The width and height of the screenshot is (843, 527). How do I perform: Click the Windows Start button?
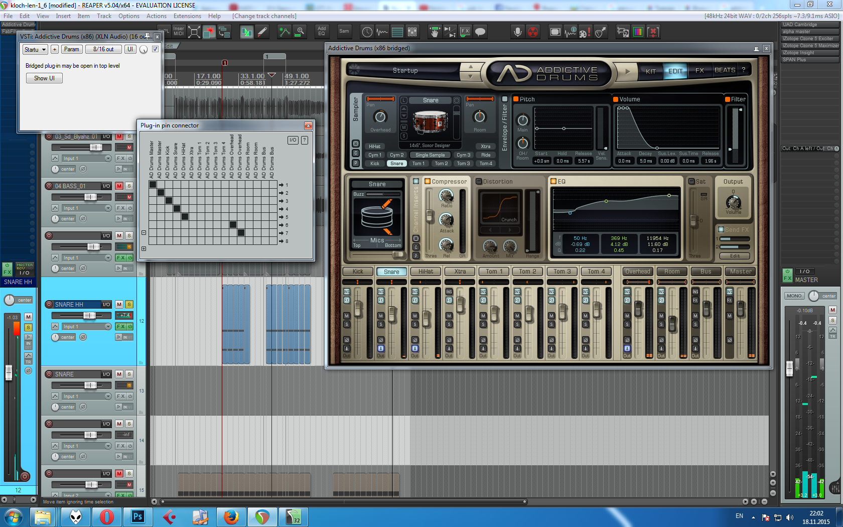tap(13, 516)
